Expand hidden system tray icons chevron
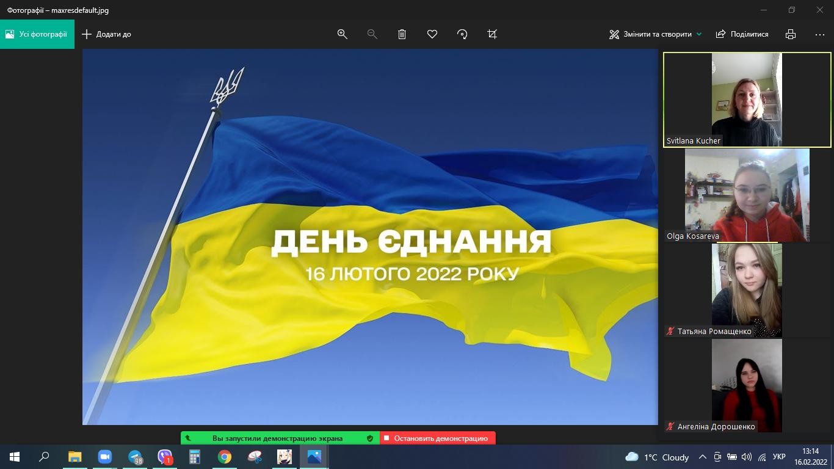Screen dimensions: 834x469 [x=703, y=457]
